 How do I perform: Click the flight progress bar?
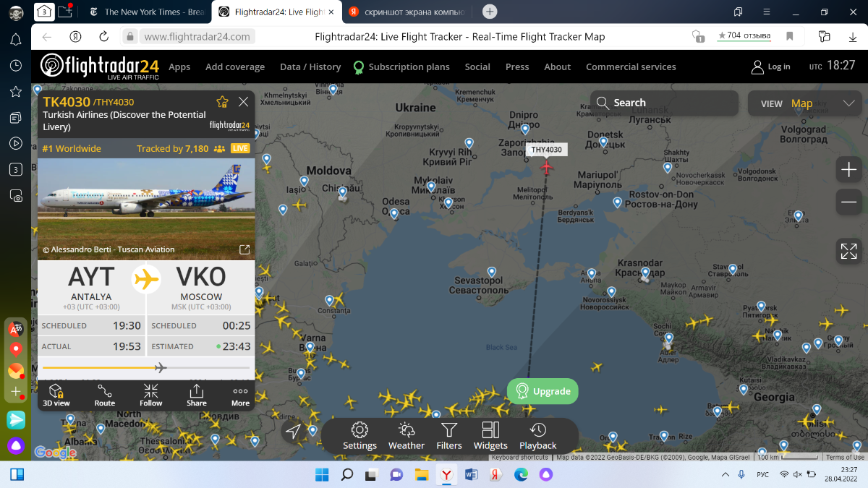tap(146, 368)
